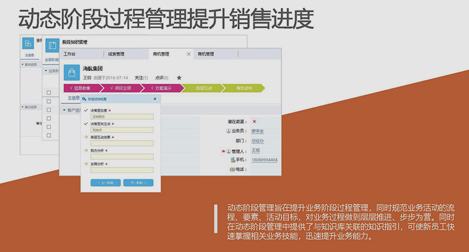The image size is (469, 252).
Task: Click the gear icon in 阶段活动设置 title
Action: tap(84, 99)
